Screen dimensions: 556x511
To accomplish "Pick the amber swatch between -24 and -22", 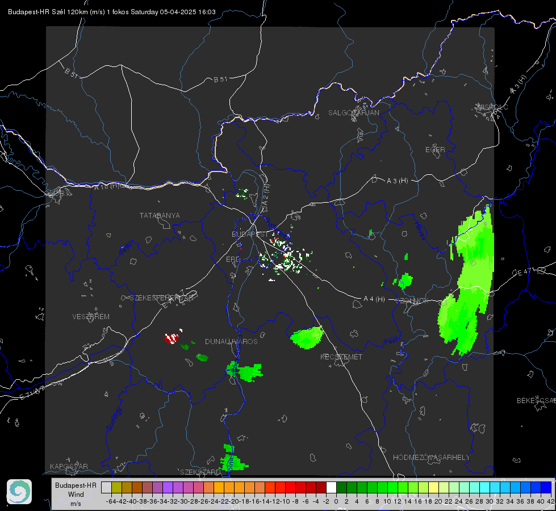I will coord(219,487).
